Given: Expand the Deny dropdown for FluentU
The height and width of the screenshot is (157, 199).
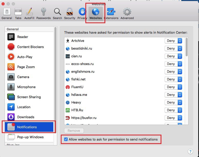Looking at the screenshot, I should coord(173,87).
